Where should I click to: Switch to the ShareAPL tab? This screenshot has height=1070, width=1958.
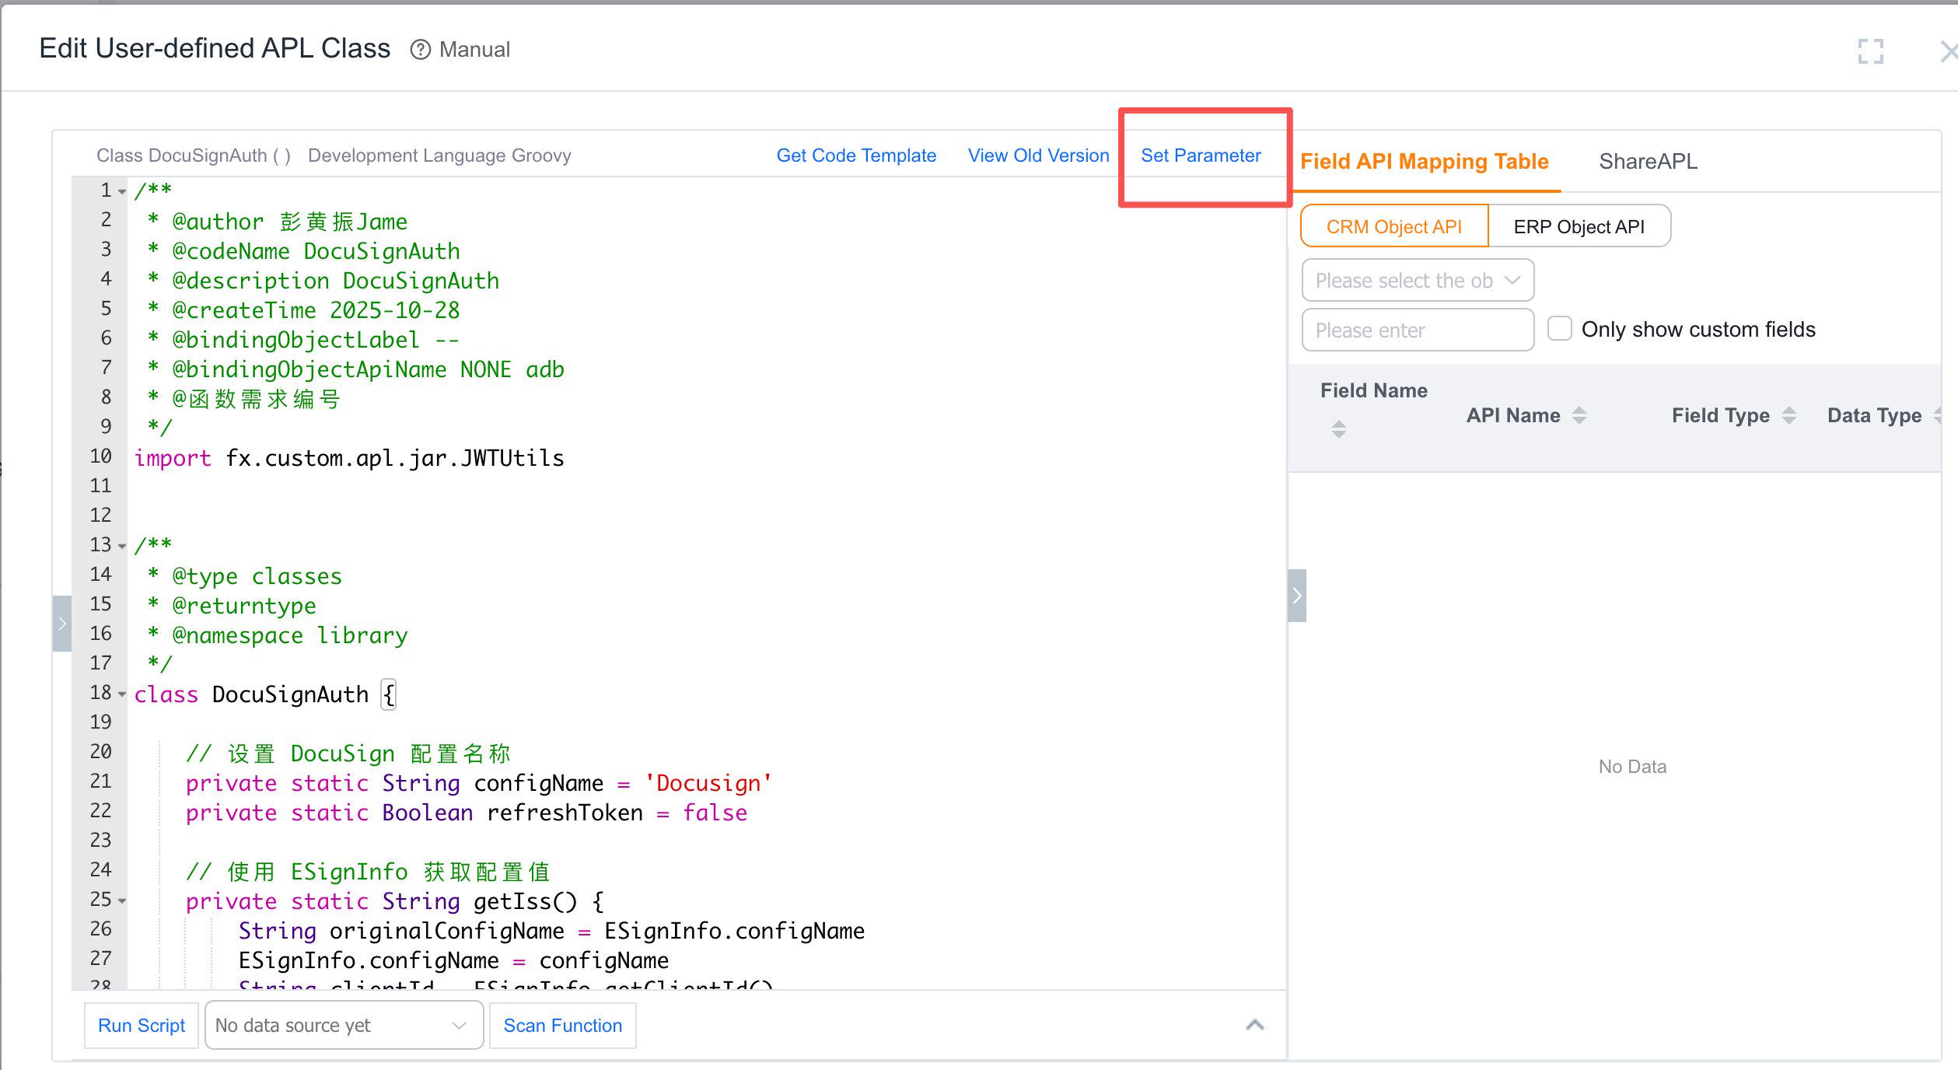[x=1648, y=161]
